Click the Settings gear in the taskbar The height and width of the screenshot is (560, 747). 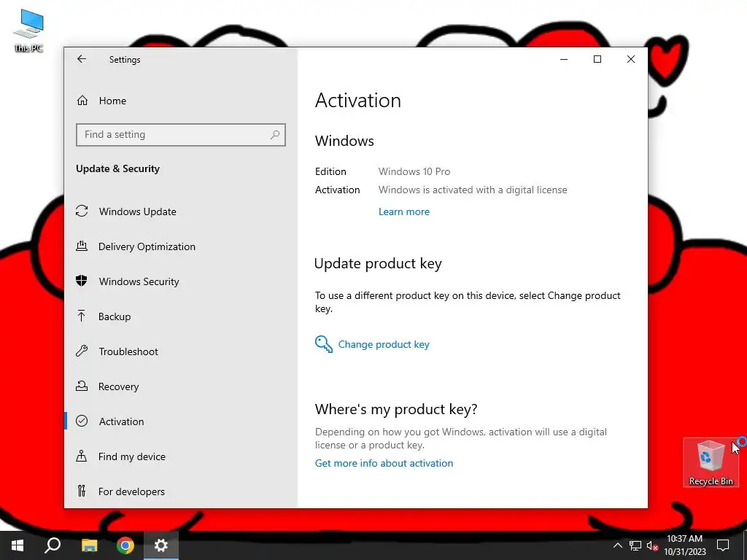(x=161, y=545)
